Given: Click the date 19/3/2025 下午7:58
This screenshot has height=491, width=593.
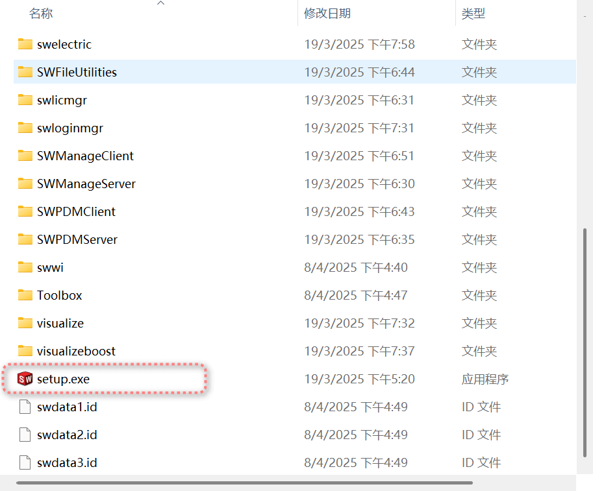Looking at the screenshot, I should (x=359, y=44).
